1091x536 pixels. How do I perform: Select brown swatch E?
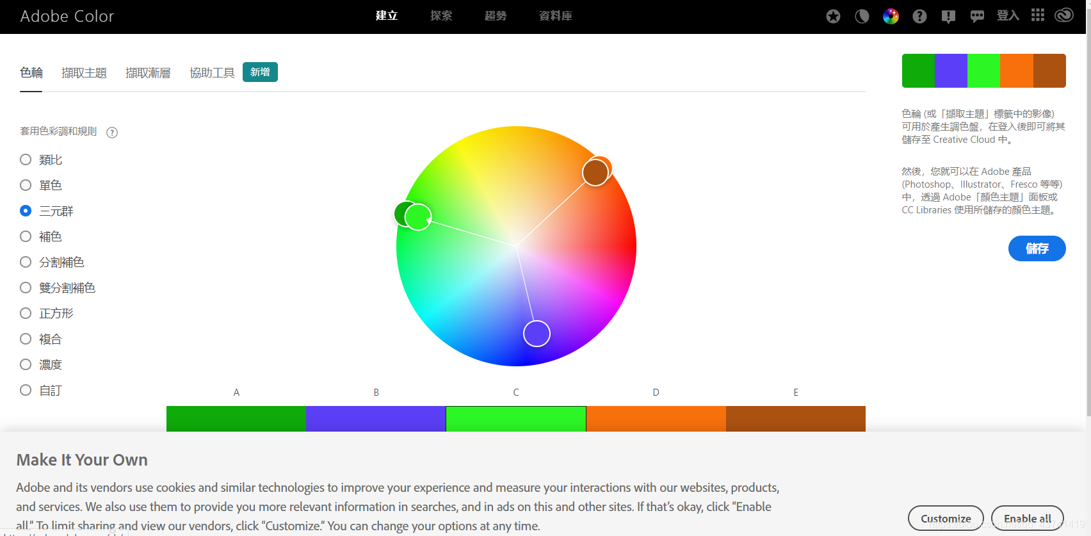point(796,419)
